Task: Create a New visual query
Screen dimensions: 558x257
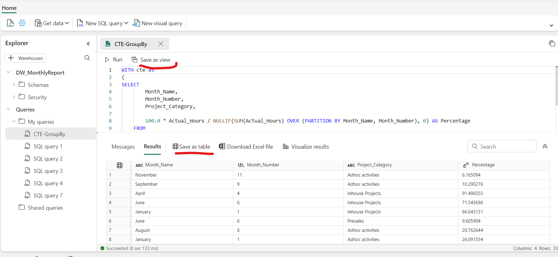Action: point(157,23)
